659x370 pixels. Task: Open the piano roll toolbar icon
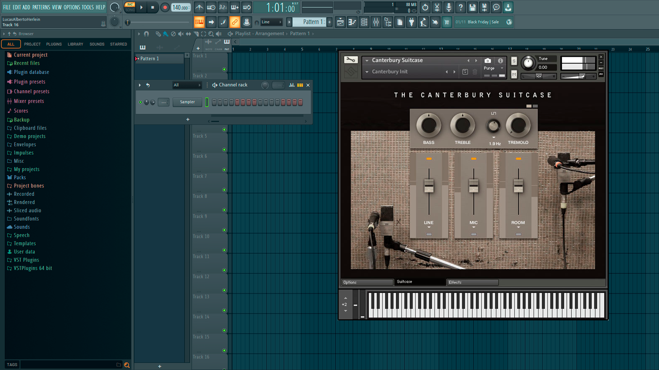tap(352, 22)
